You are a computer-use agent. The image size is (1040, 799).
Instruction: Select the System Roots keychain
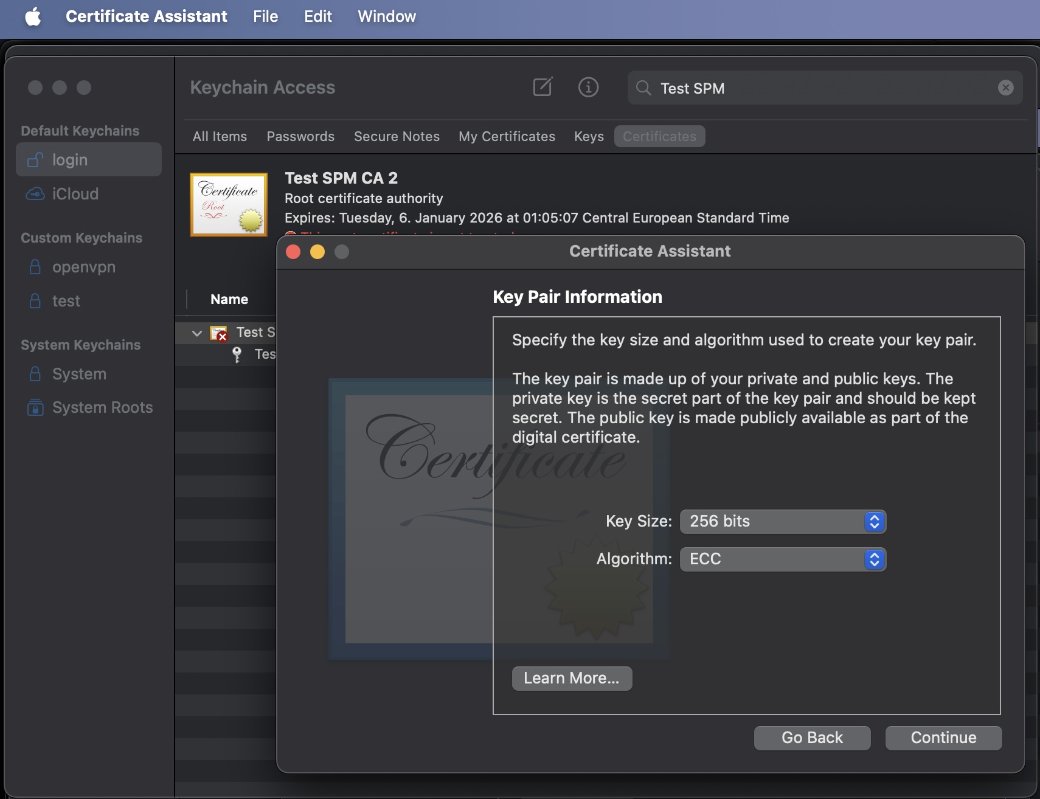pyautogui.click(x=89, y=407)
